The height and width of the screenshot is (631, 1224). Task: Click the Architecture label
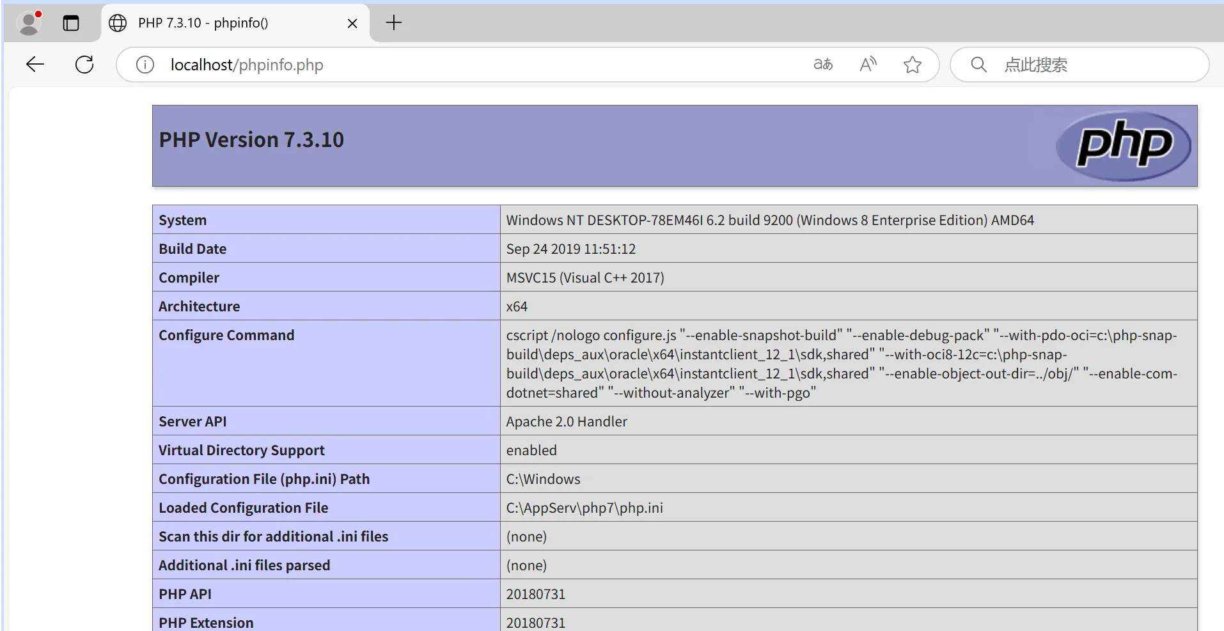point(199,306)
